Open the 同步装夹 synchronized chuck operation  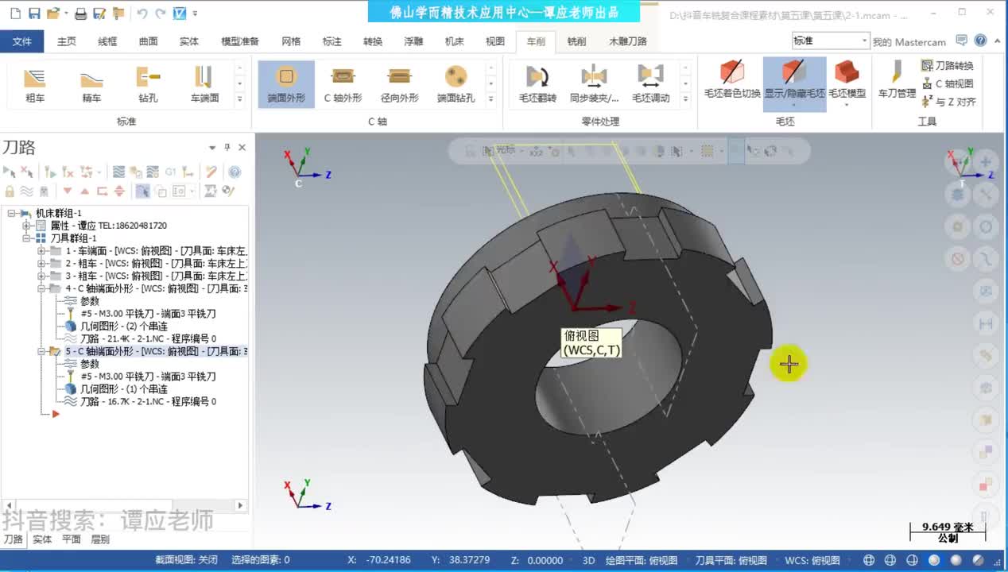click(594, 84)
